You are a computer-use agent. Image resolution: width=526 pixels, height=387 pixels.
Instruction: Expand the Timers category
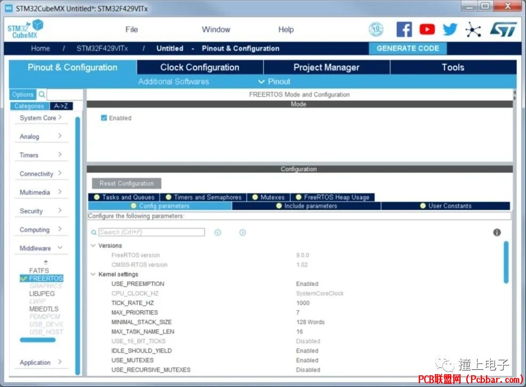41,155
